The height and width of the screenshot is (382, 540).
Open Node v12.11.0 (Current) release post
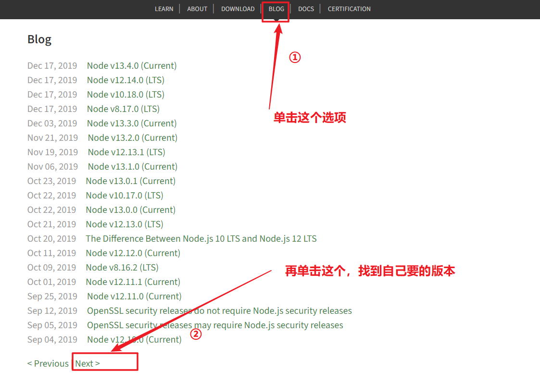pos(134,296)
